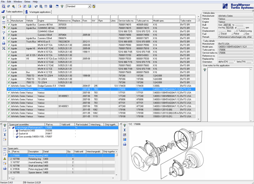The height and width of the screenshot is (184, 254).
Task: Toggle checkmark on the Dodge Cummins 5.9 row
Action: coord(8,86)
